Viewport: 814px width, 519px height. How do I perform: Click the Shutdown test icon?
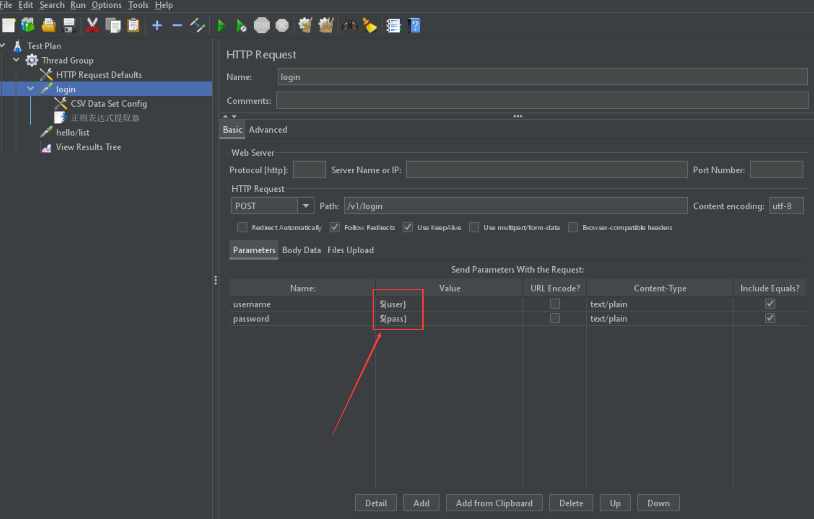[282, 25]
